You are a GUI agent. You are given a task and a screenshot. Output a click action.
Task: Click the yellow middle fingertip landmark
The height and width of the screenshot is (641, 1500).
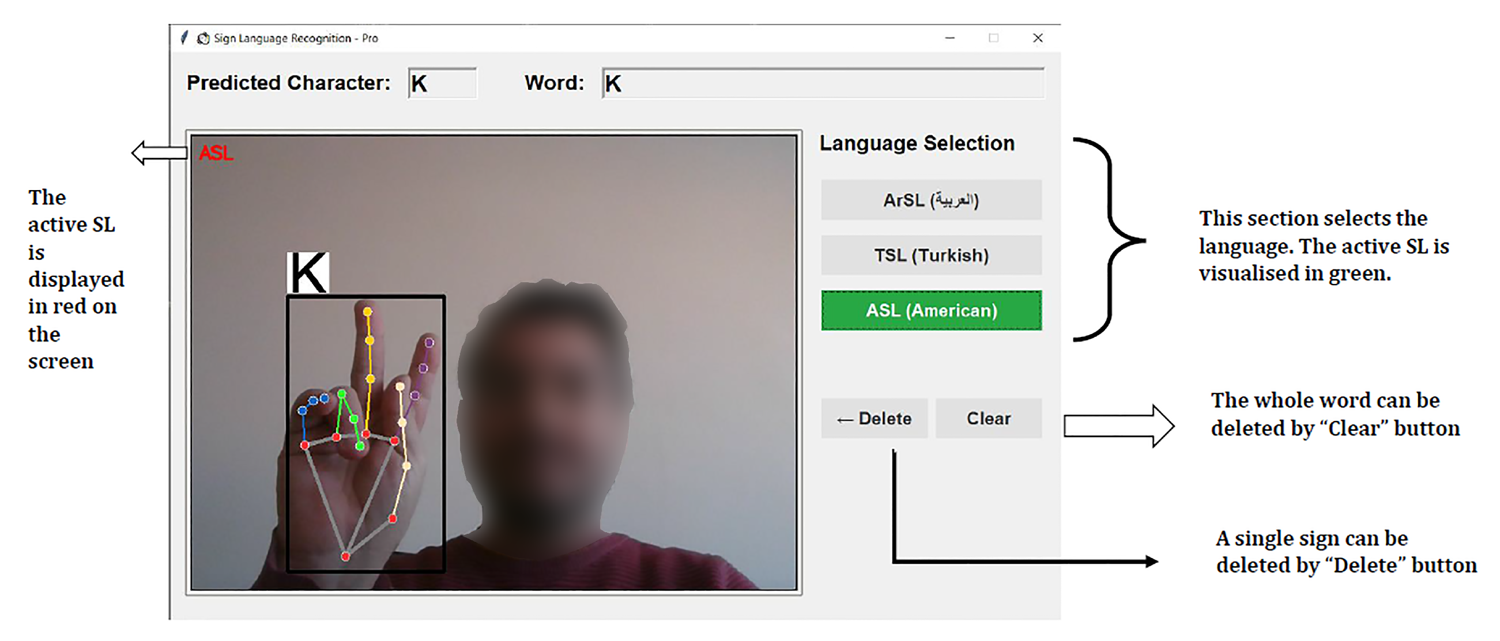pos(367,312)
